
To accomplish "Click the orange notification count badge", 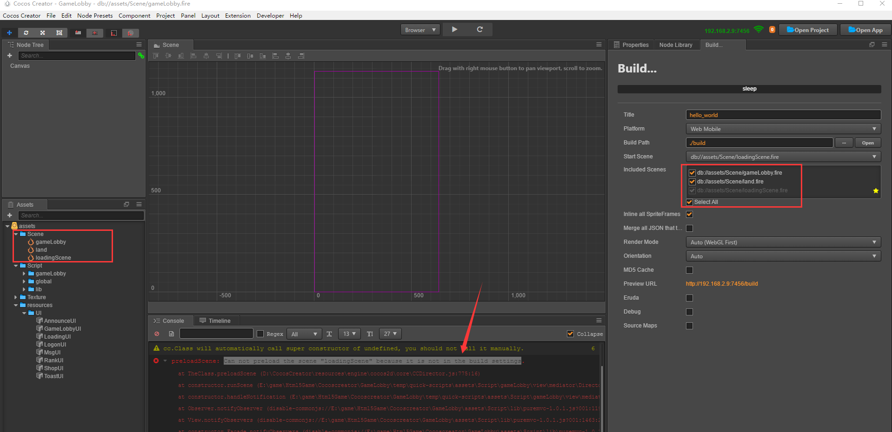I will [772, 30].
